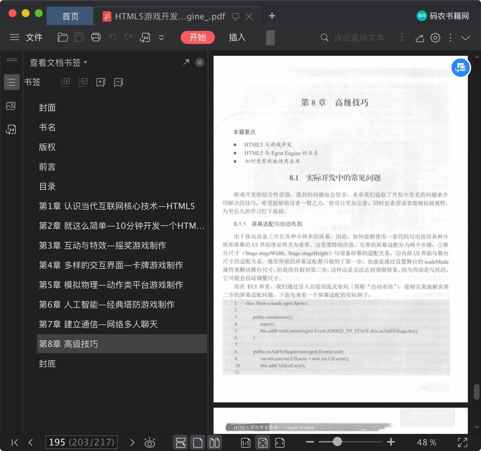Open sidebar PDF convert icon
Image resolution: width=481 pixels, height=451 pixels.
click(11, 130)
